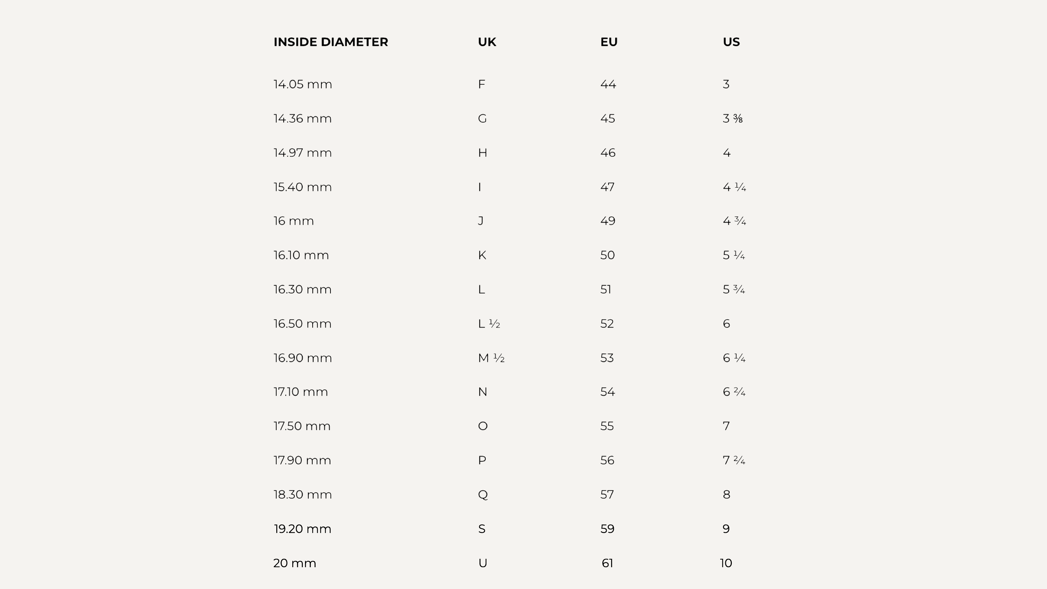Select UK size M ½ cell

[491, 358]
